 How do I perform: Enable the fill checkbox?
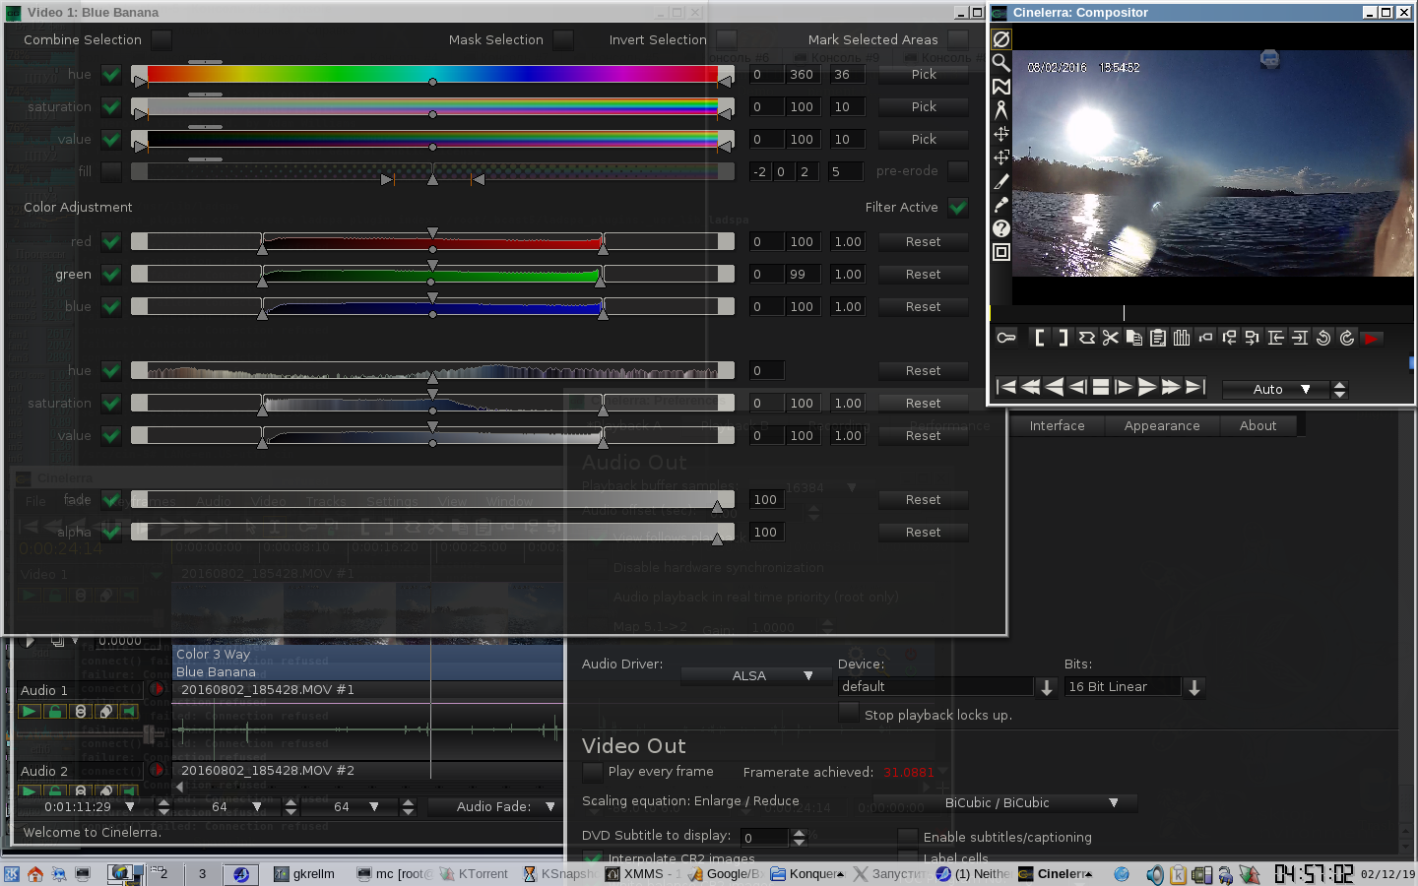pyautogui.click(x=111, y=171)
